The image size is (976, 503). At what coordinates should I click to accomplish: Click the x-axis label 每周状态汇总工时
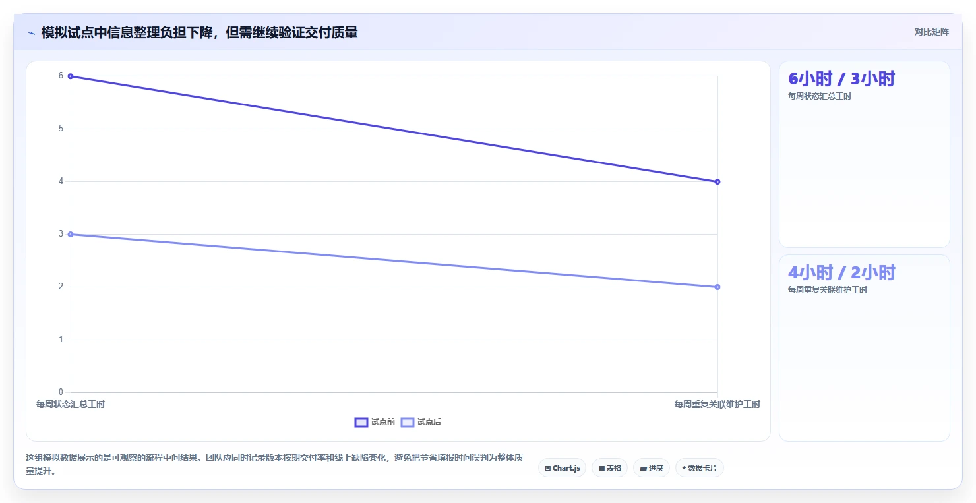pyautogui.click(x=71, y=404)
